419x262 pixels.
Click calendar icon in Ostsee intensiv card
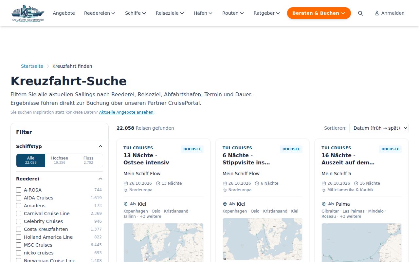tap(126, 183)
